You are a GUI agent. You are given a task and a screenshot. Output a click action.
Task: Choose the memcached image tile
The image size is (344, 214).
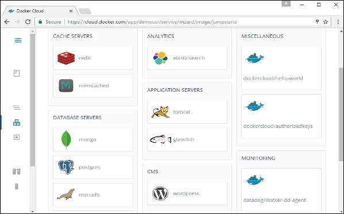[x=93, y=85]
